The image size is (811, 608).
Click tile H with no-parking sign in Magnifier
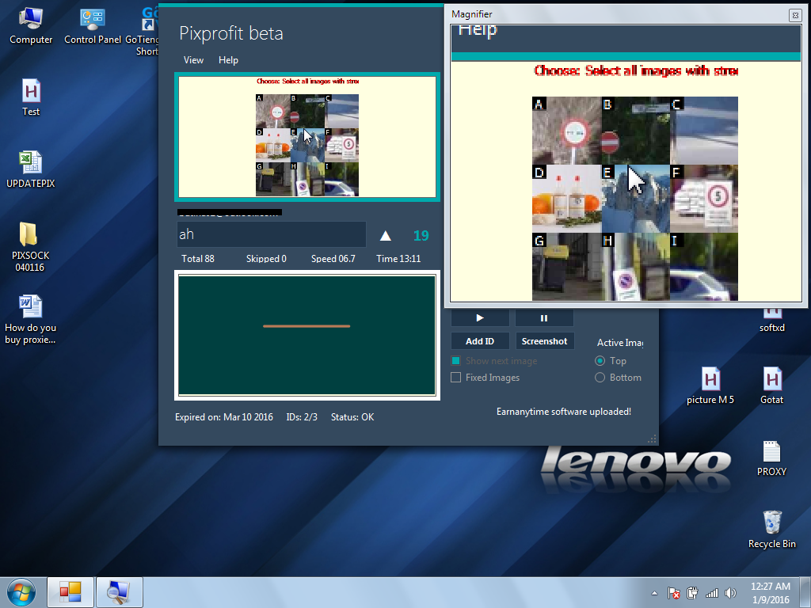click(x=635, y=267)
